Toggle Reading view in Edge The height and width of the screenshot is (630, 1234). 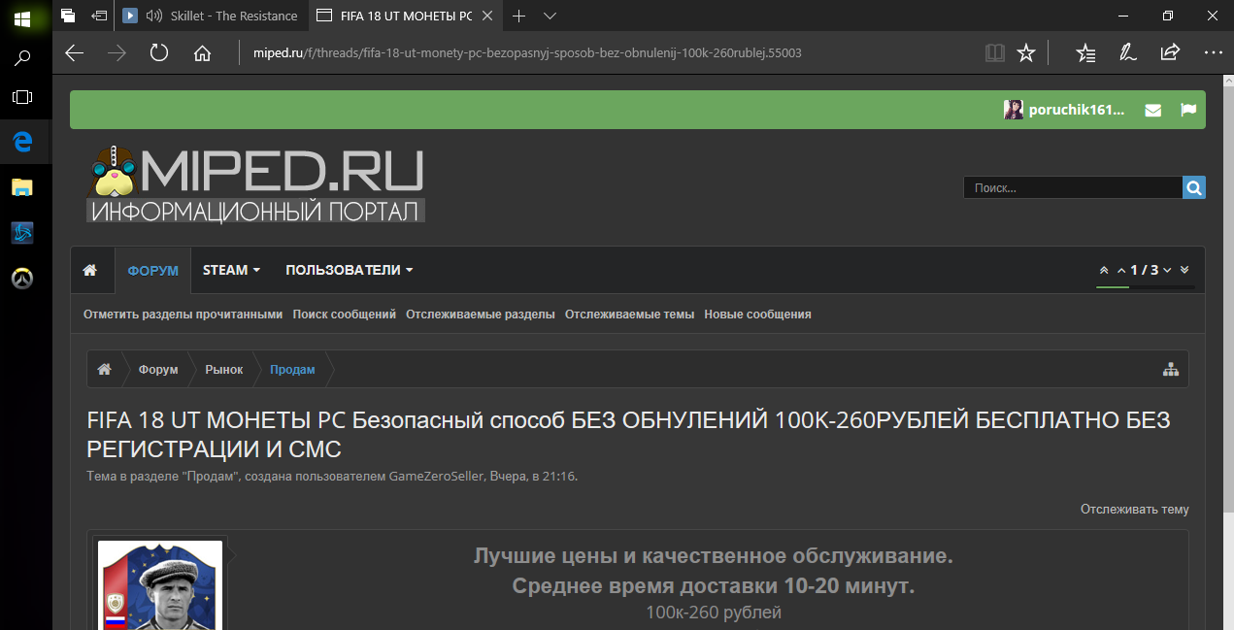tap(994, 53)
